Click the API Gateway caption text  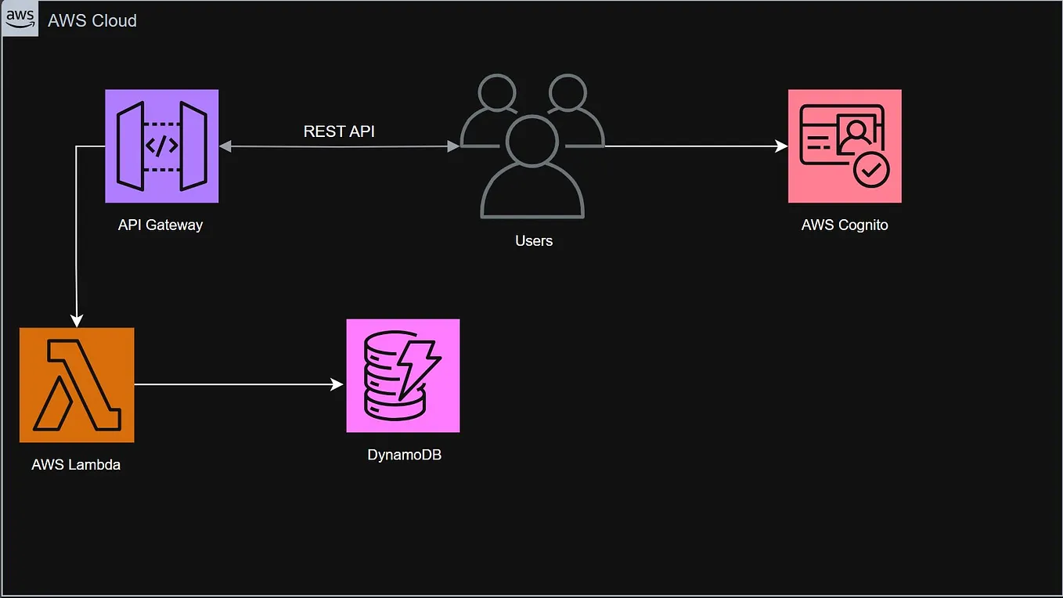(x=161, y=225)
